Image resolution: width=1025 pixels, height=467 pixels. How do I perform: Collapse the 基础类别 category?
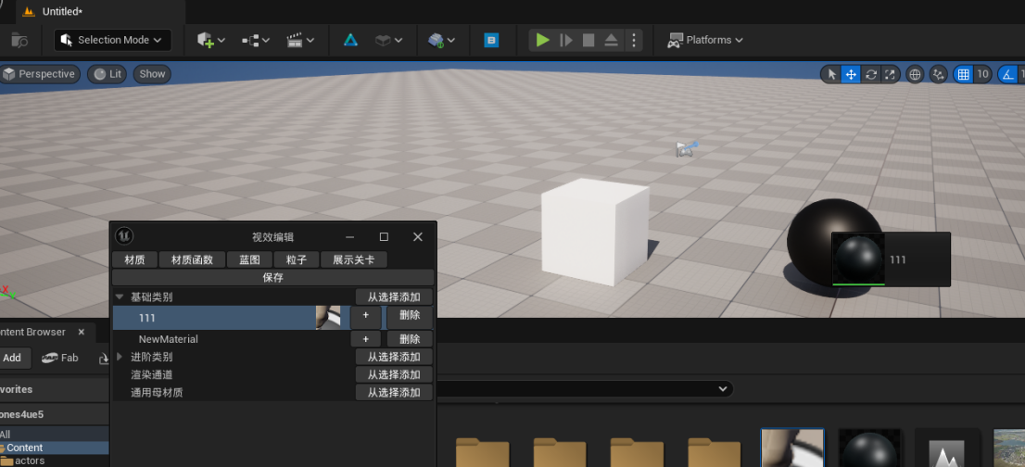click(x=119, y=297)
